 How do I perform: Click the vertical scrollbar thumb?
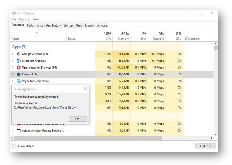(215, 48)
